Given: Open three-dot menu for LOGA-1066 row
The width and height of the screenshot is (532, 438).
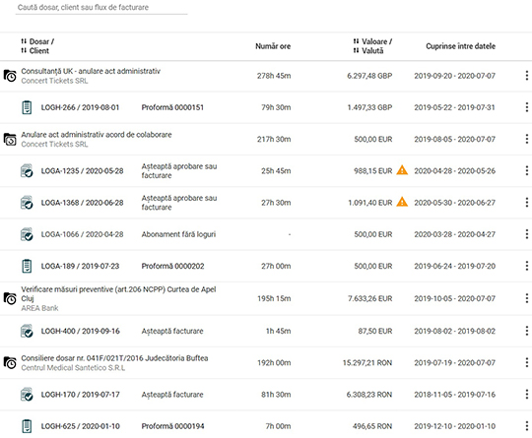Looking at the screenshot, I should point(526,234).
